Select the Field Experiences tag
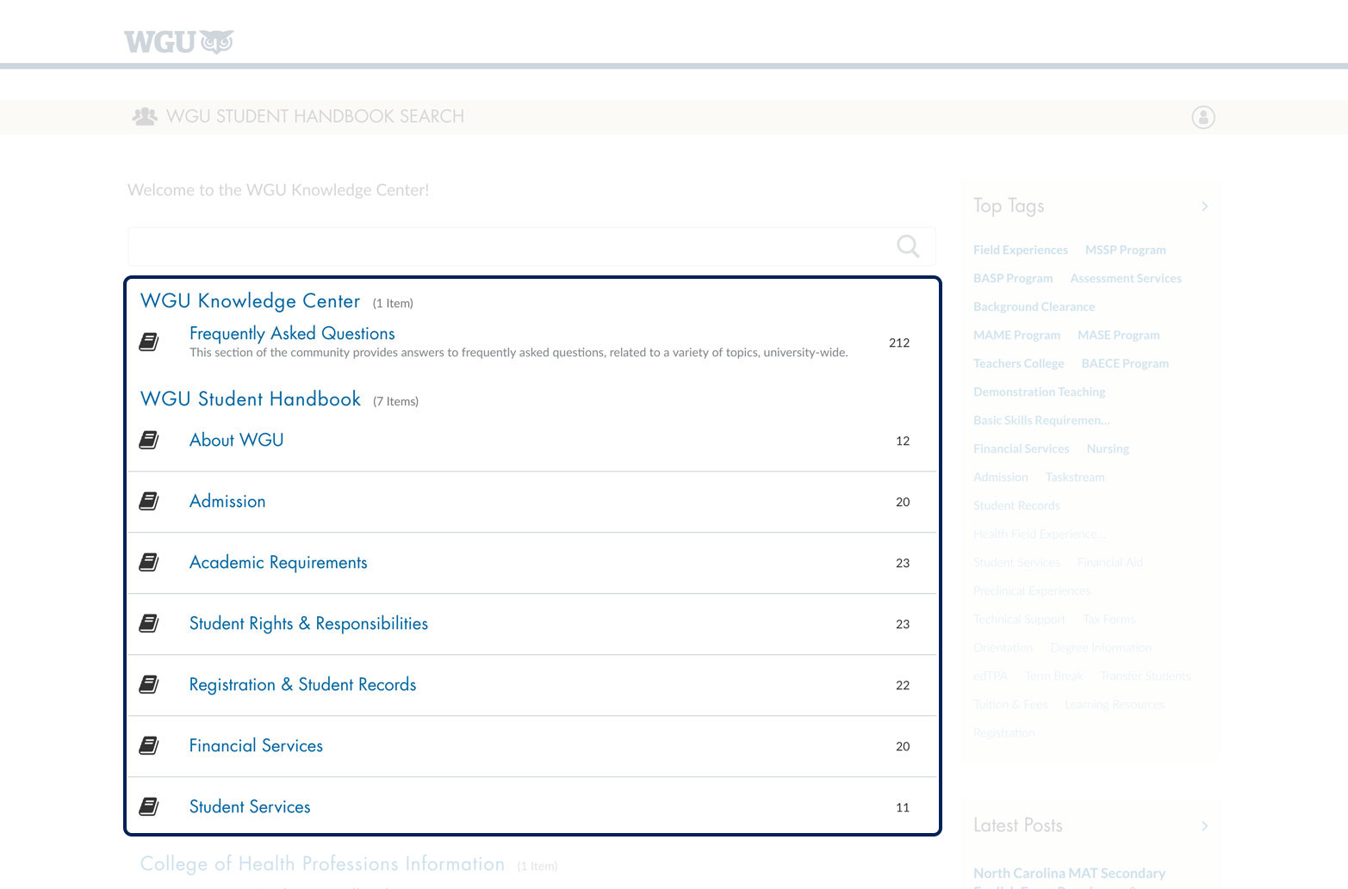The height and width of the screenshot is (889, 1348). 1021,250
